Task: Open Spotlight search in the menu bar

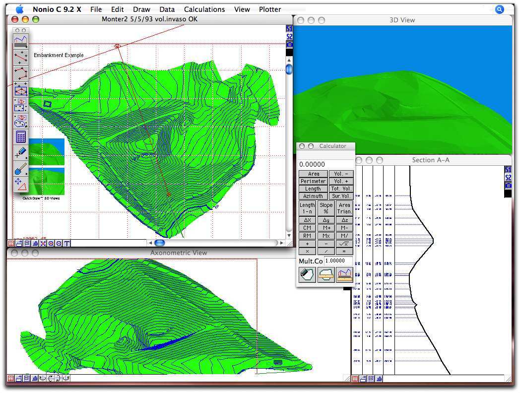Action: pos(500,9)
